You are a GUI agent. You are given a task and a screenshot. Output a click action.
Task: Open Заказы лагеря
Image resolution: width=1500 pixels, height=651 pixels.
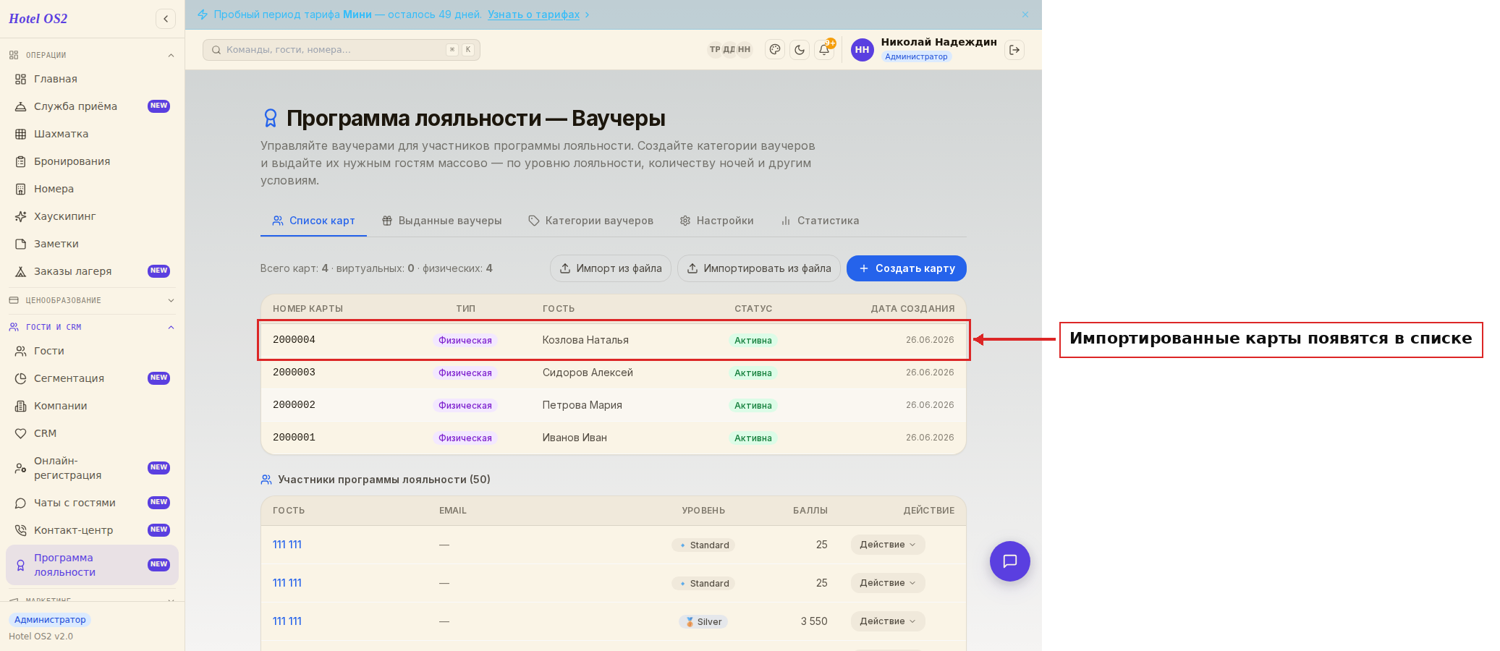click(92, 271)
